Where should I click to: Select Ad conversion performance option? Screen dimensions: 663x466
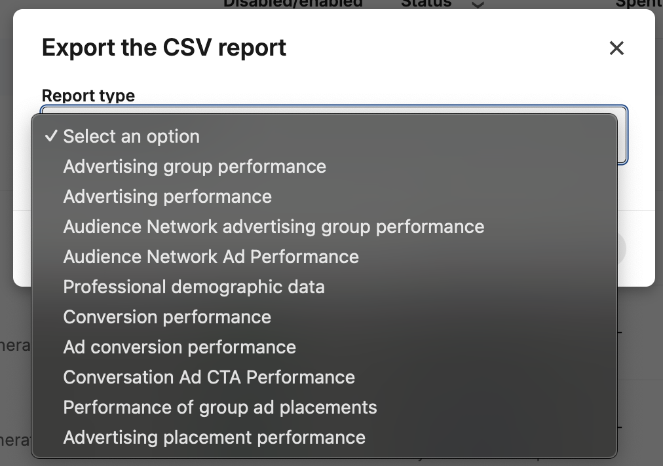coord(179,347)
